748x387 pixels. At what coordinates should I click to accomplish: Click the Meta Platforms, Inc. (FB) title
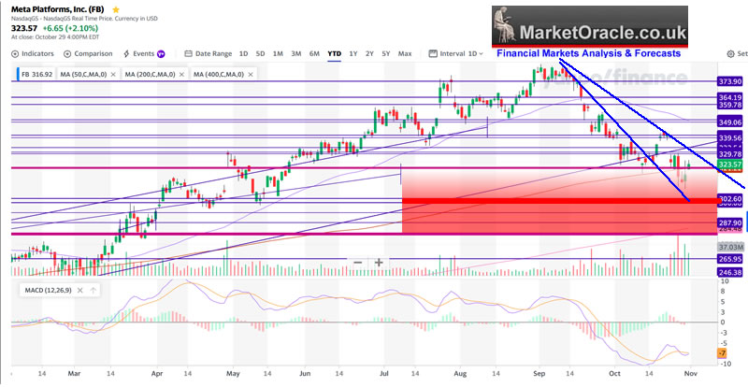pos(59,9)
